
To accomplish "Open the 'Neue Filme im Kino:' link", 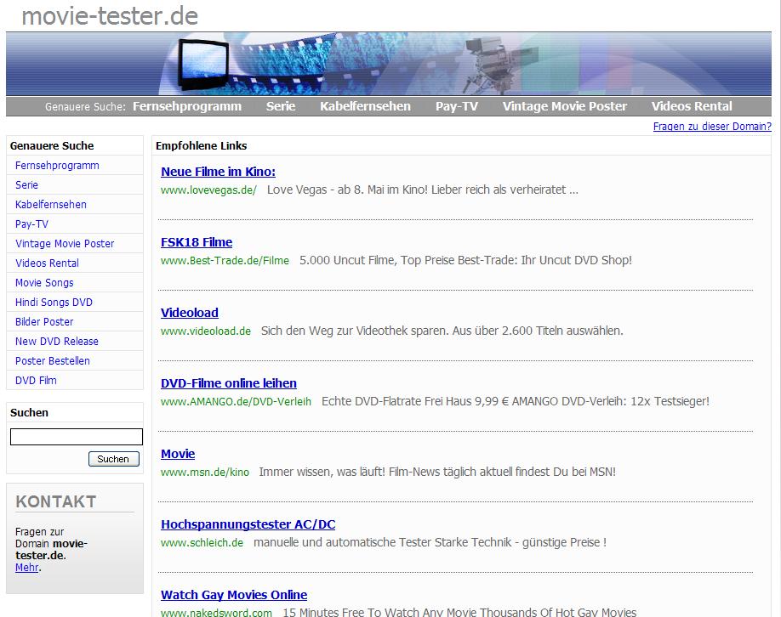I will (218, 172).
